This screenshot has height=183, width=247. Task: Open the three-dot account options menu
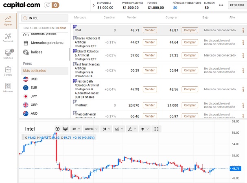click(x=221, y=5)
